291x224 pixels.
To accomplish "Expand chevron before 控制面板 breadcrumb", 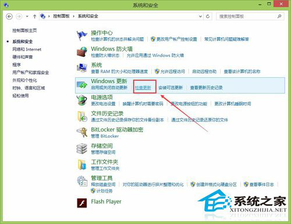I will coord(49,16).
